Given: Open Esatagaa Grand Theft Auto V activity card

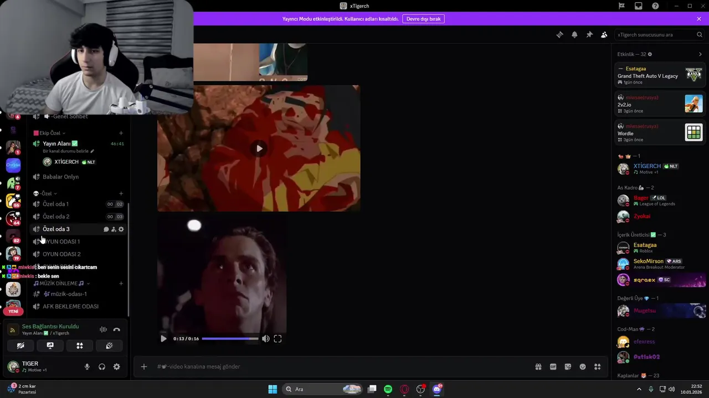Looking at the screenshot, I should tap(660, 75).
